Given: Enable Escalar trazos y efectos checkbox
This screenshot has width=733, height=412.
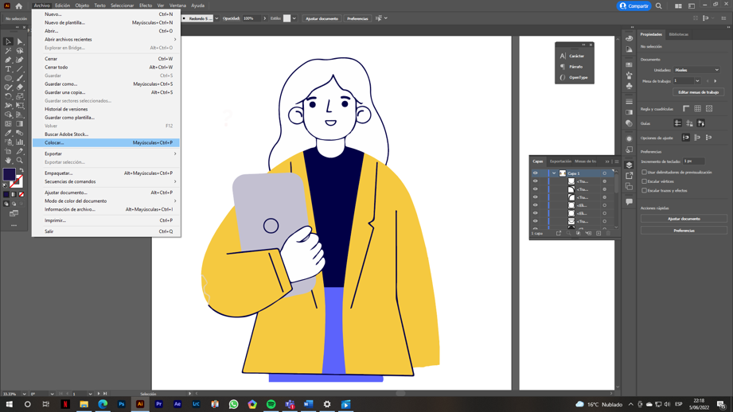Looking at the screenshot, I should [645, 191].
